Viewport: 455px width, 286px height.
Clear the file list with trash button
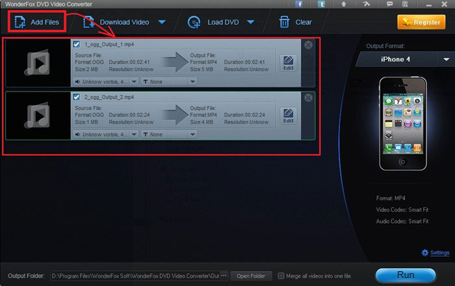[295, 22]
